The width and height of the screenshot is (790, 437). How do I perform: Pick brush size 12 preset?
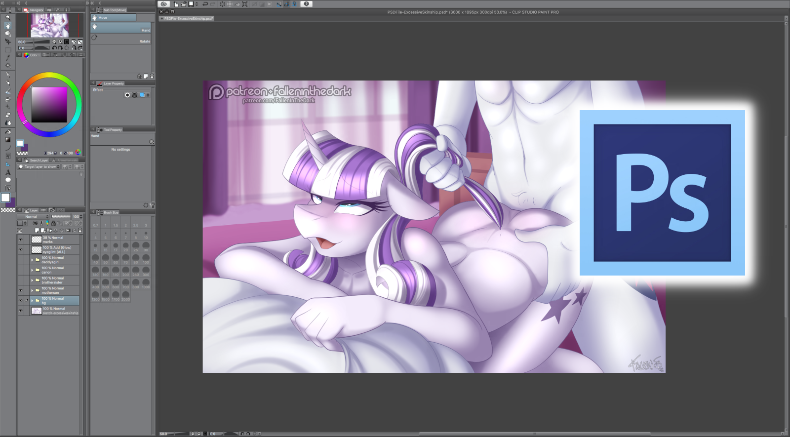click(95, 246)
